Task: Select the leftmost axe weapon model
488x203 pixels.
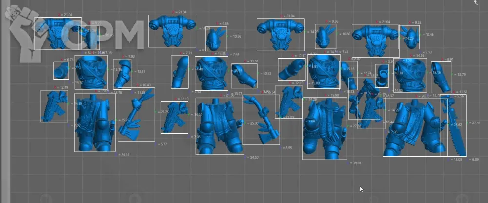Action: pyautogui.click(x=137, y=113)
